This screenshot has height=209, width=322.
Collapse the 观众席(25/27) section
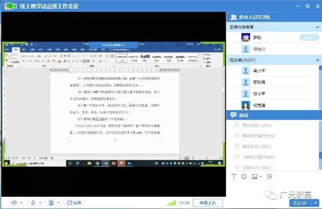coord(318,60)
